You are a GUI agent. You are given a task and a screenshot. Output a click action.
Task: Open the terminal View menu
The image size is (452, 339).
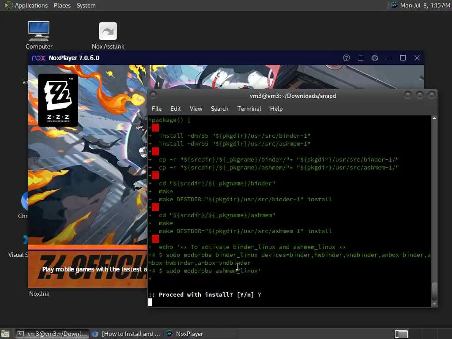(196, 109)
